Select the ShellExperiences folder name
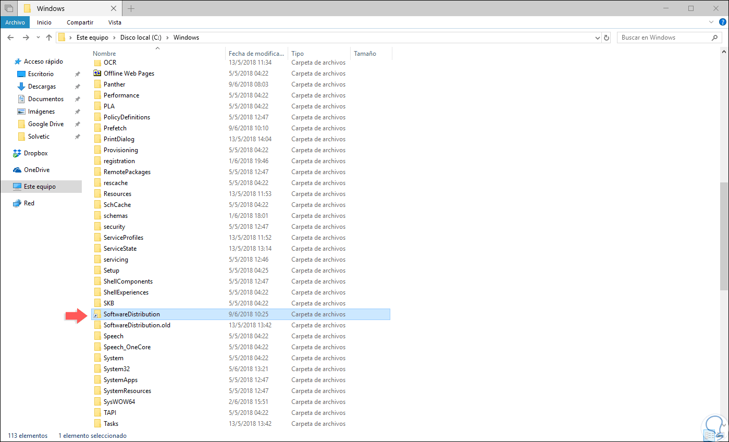 pyautogui.click(x=126, y=292)
